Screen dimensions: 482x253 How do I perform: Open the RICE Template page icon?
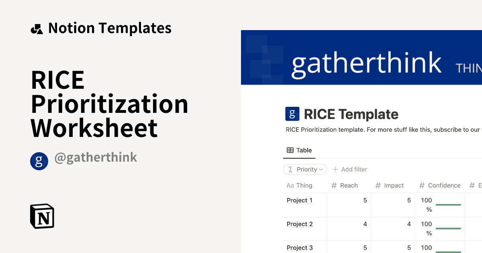point(292,114)
